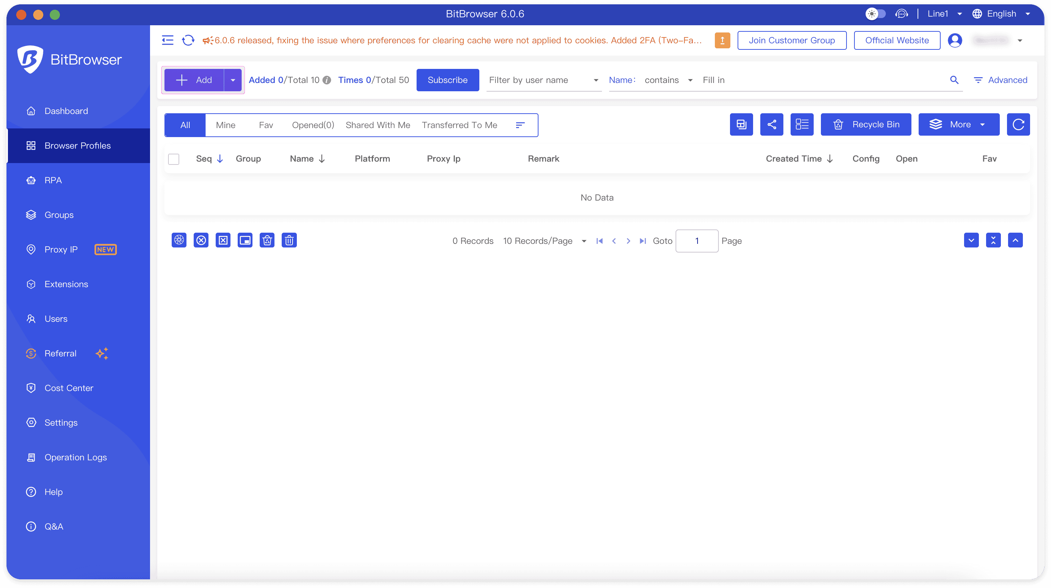Click the 6.0.6 release announcement text

coord(458,40)
